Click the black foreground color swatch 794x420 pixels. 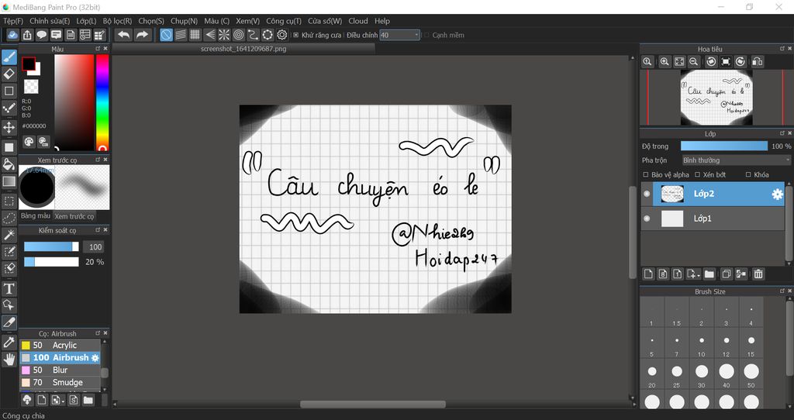(x=29, y=64)
